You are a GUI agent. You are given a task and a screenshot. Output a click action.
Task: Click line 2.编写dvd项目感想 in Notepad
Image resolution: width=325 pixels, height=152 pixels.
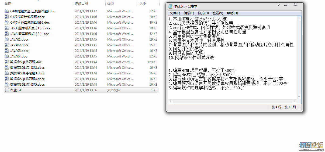click(x=201, y=75)
